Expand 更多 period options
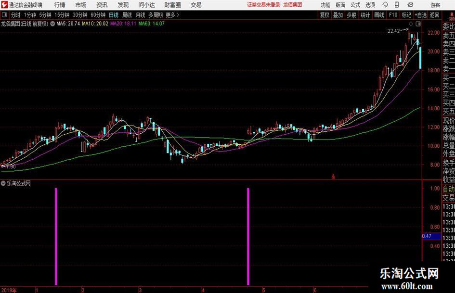 [x=172, y=15]
